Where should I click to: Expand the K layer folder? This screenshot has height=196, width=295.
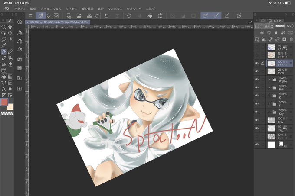(x=269, y=96)
